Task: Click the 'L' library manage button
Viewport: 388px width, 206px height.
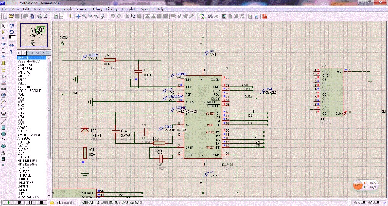Action: tap(24, 53)
